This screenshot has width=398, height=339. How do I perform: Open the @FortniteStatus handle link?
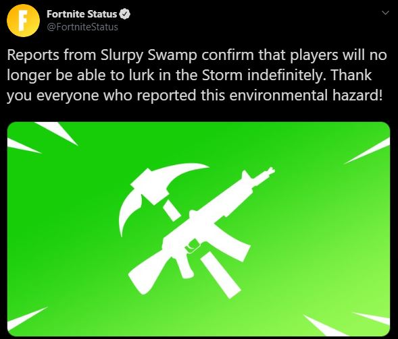[x=82, y=27]
